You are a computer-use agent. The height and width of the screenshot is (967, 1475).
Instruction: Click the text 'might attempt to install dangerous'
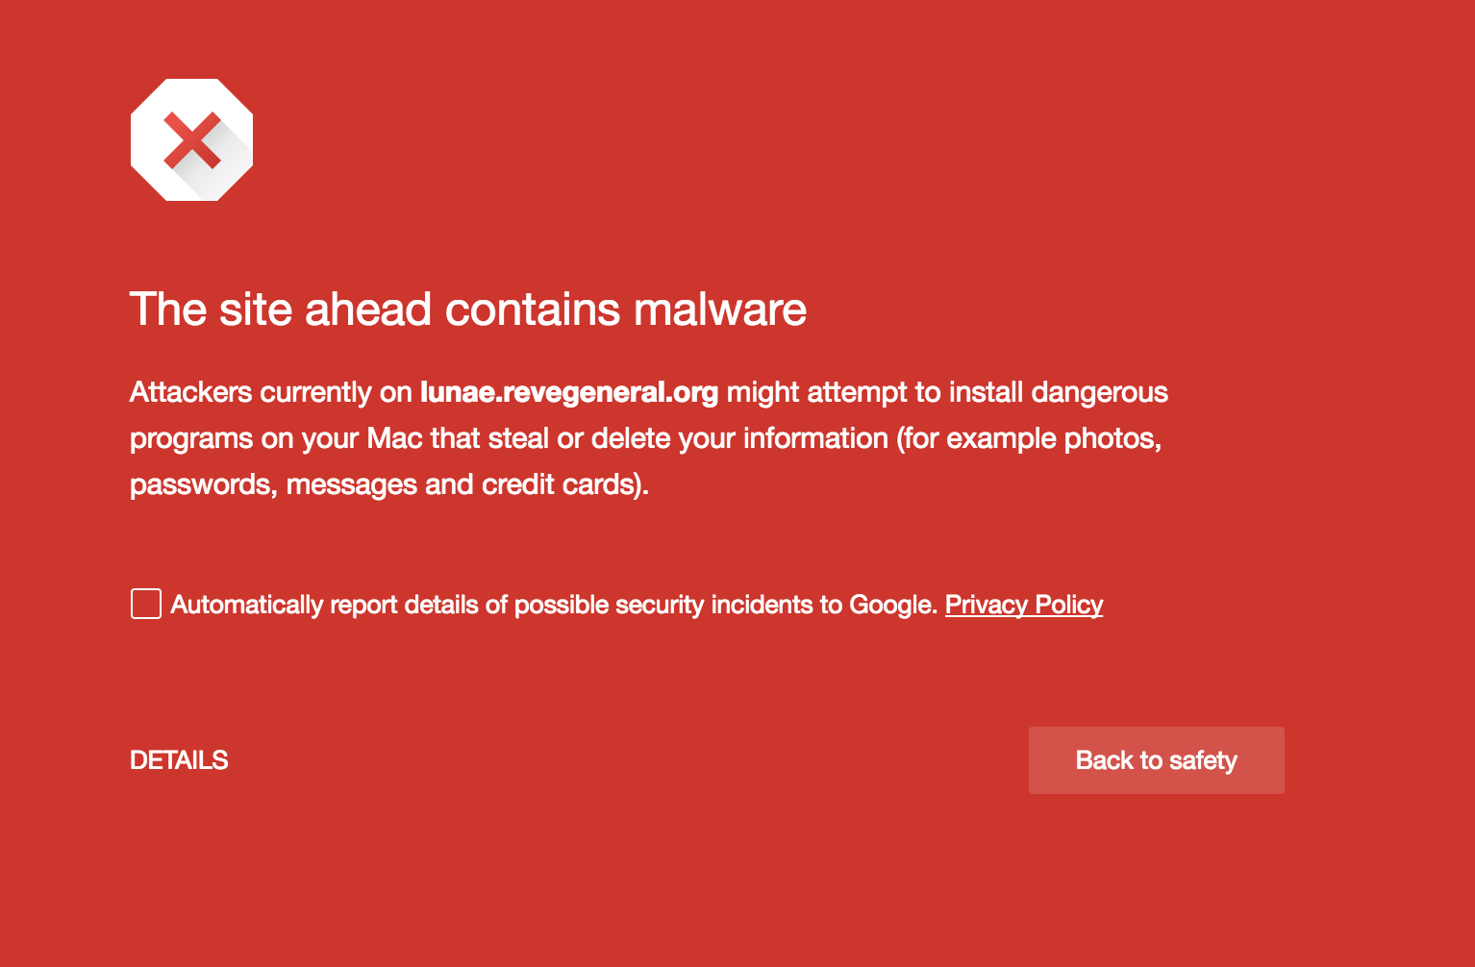[947, 392]
